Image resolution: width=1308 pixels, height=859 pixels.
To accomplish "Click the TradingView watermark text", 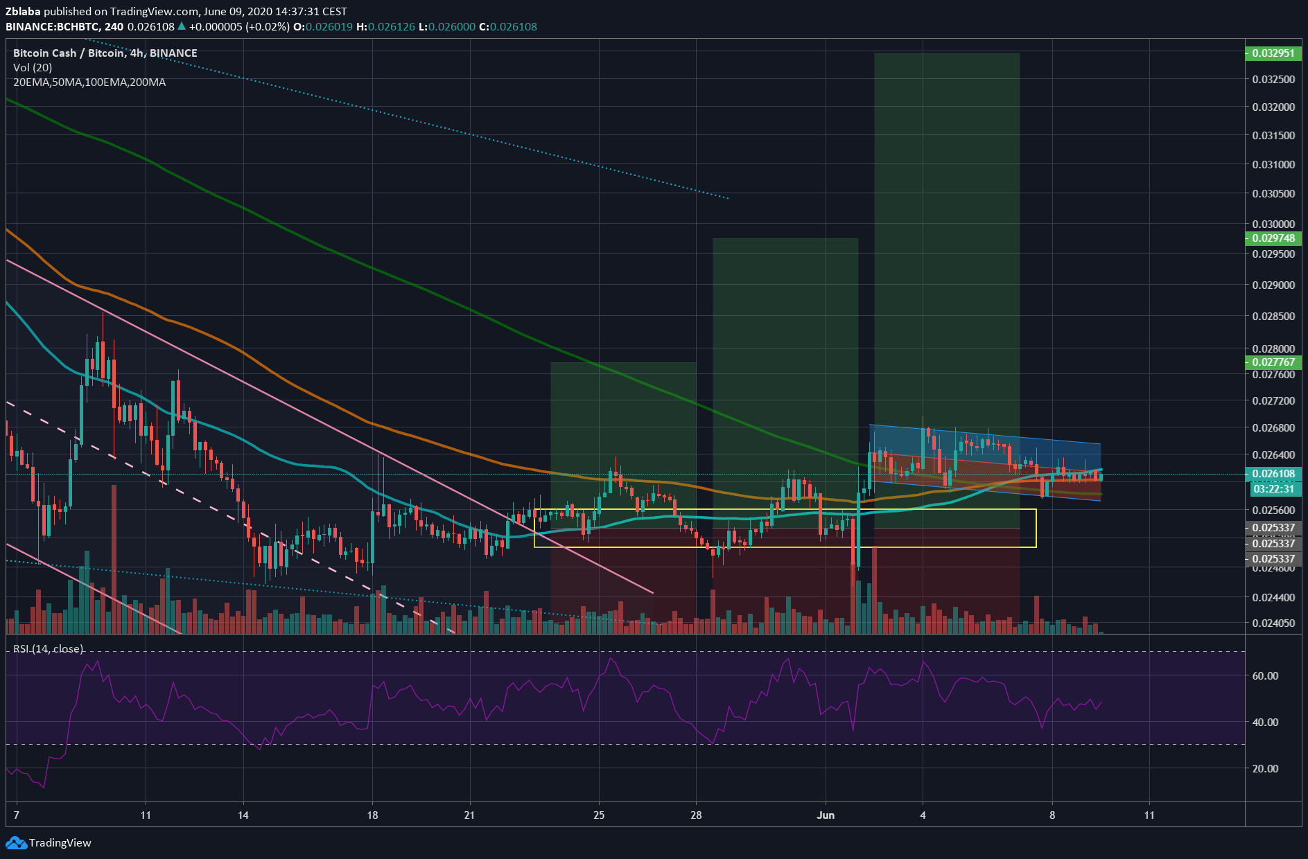I will (60, 843).
